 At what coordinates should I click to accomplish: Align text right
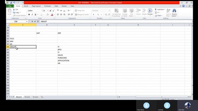(x=64, y=14)
